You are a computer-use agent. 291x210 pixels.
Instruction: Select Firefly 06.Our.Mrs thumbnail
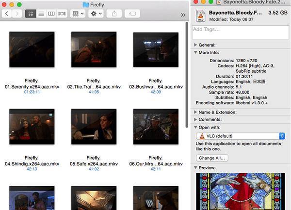coord(156,127)
